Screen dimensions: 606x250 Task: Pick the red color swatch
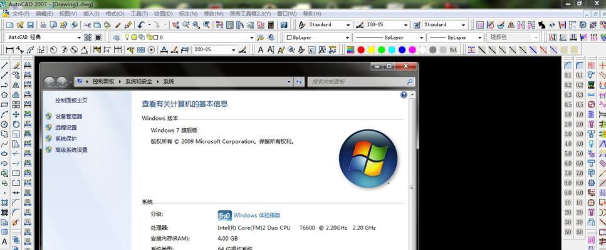click(x=361, y=50)
